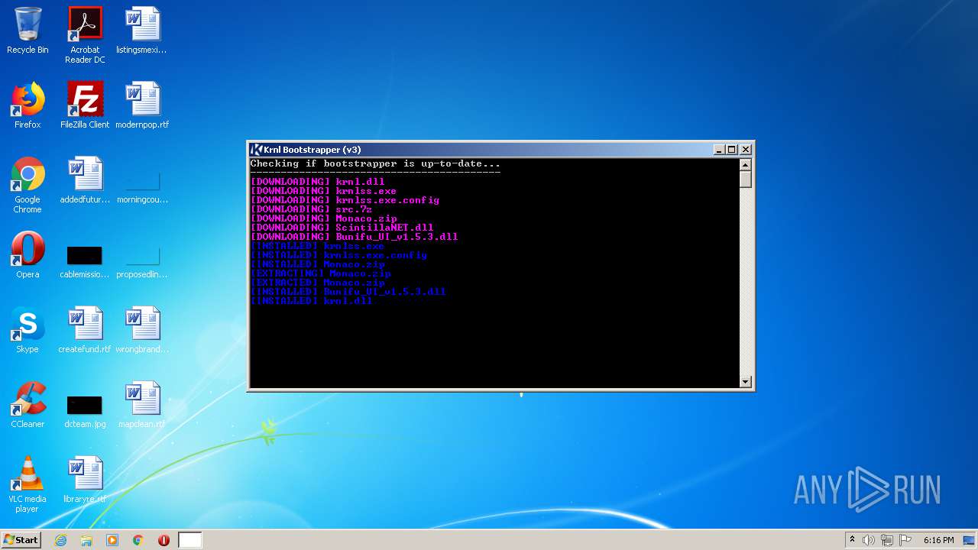This screenshot has height=550, width=978.
Task: Close the Krnl Bootstrapper window
Action: point(746,150)
